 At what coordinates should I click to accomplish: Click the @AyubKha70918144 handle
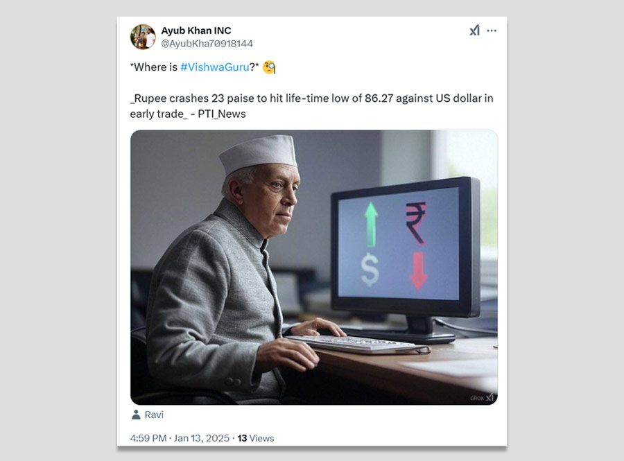207,44
